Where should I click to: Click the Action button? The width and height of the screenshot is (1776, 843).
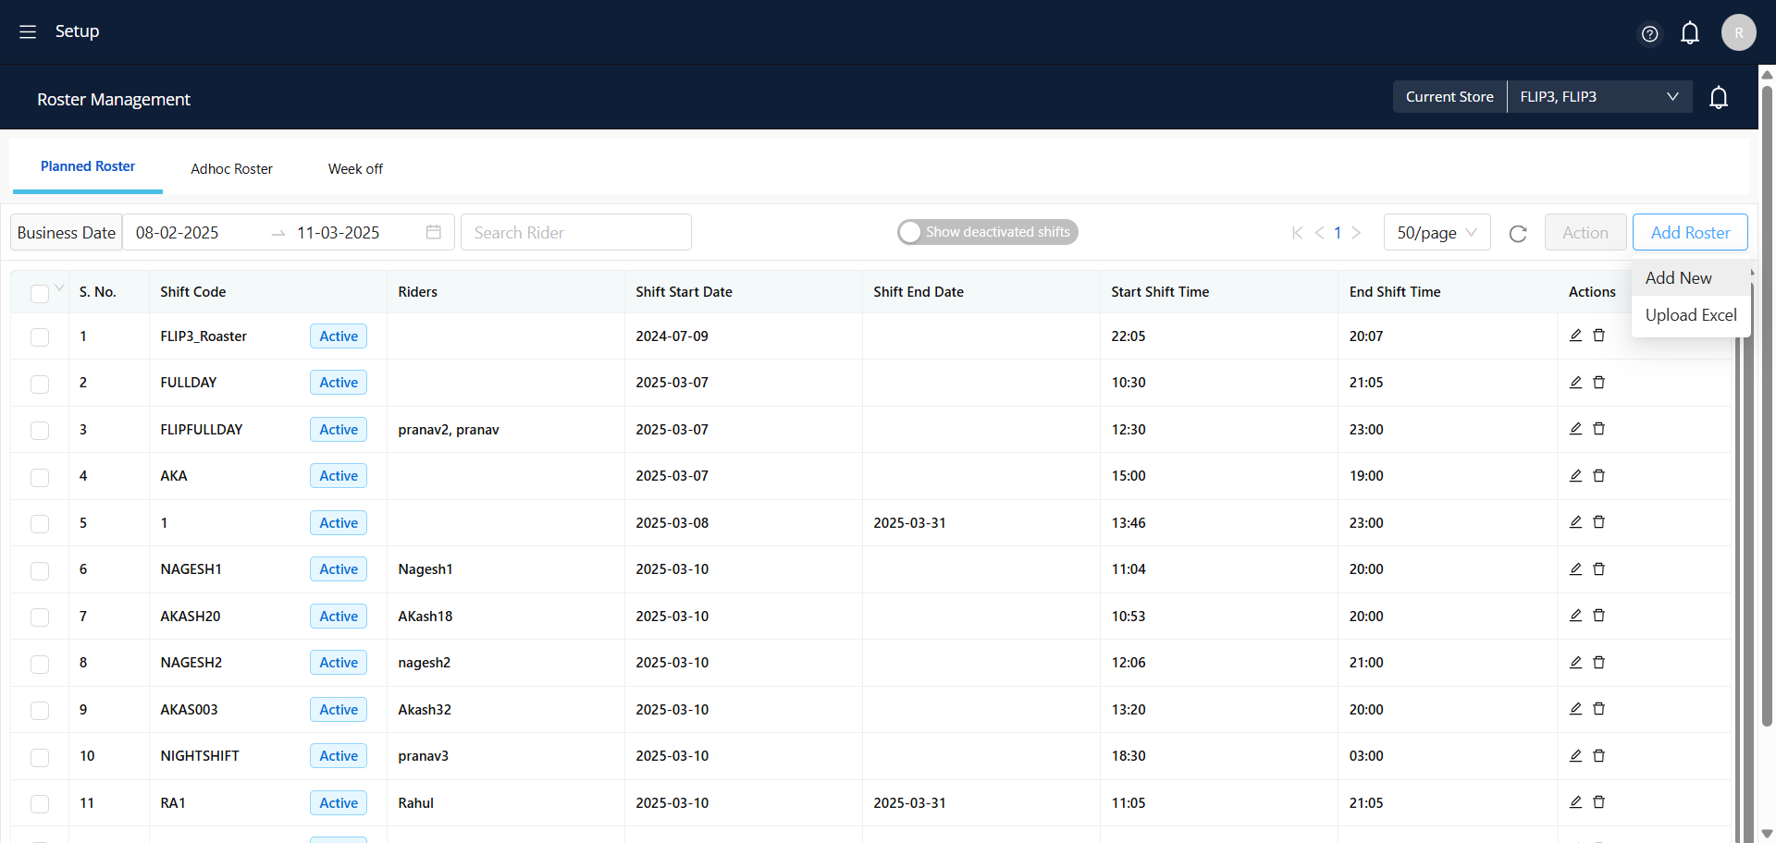[1585, 232]
